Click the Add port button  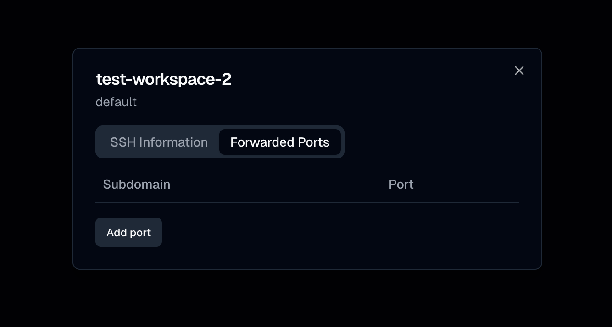tap(128, 232)
